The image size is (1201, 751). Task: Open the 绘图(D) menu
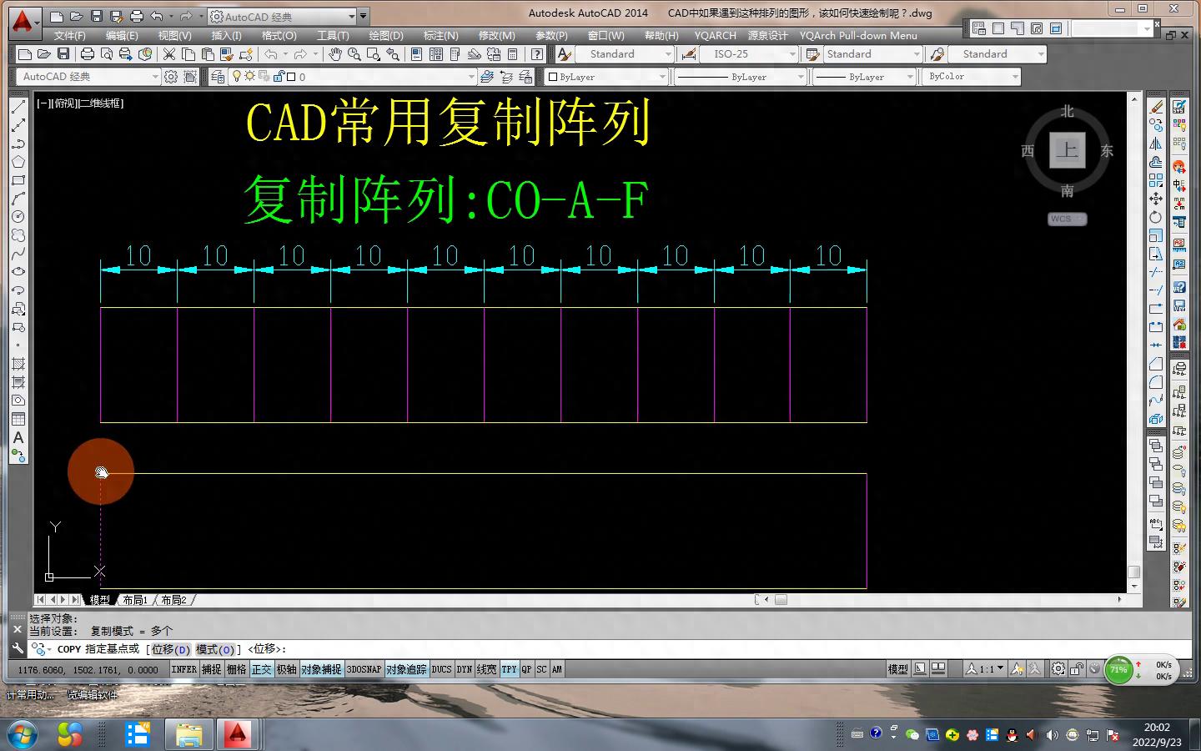point(385,36)
